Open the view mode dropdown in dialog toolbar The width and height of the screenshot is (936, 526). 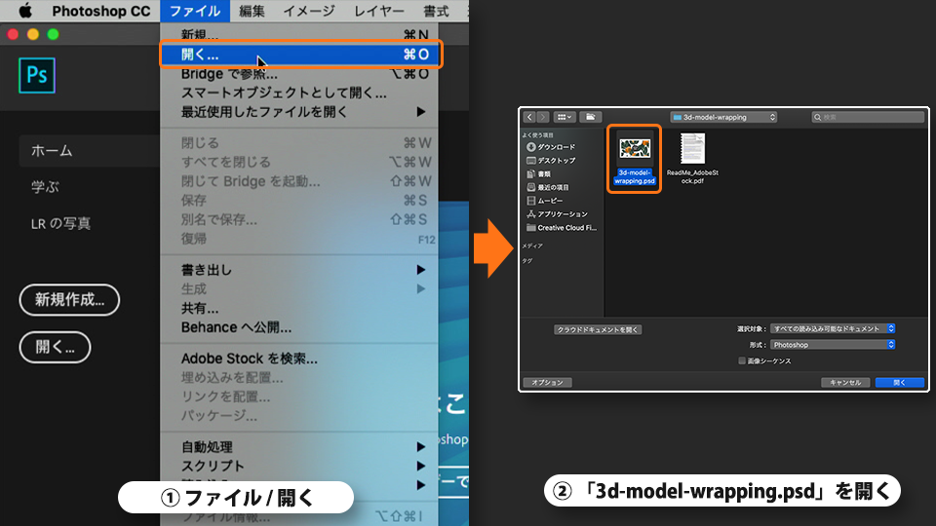coord(565,117)
